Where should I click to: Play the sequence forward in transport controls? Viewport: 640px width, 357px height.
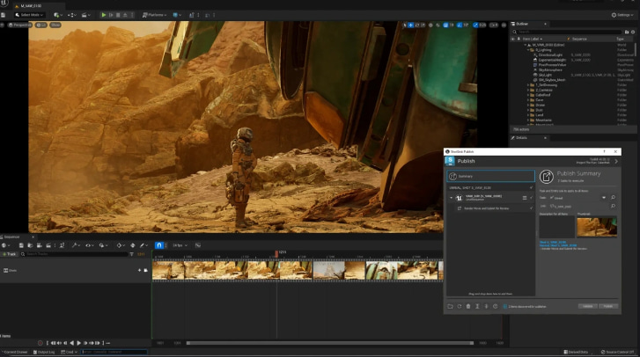click(x=78, y=343)
